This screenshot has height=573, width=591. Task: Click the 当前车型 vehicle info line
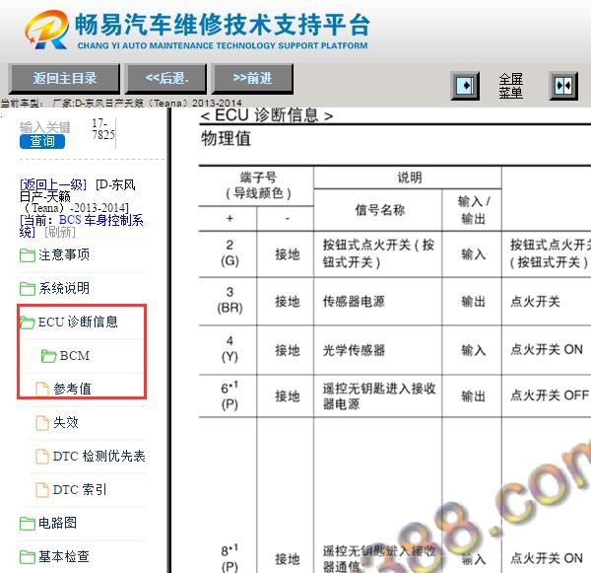121,103
